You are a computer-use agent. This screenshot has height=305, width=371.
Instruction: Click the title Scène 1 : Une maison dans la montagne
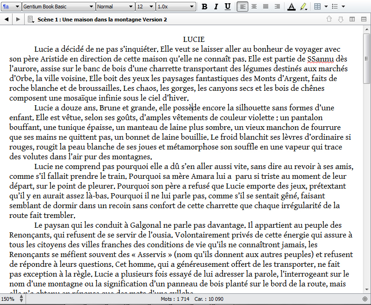tap(102, 20)
